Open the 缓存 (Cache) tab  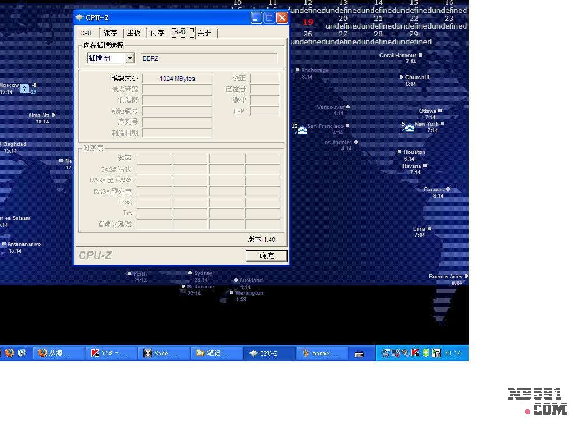(110, 33)
